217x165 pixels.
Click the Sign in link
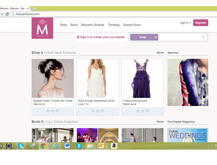pos(184,23)
